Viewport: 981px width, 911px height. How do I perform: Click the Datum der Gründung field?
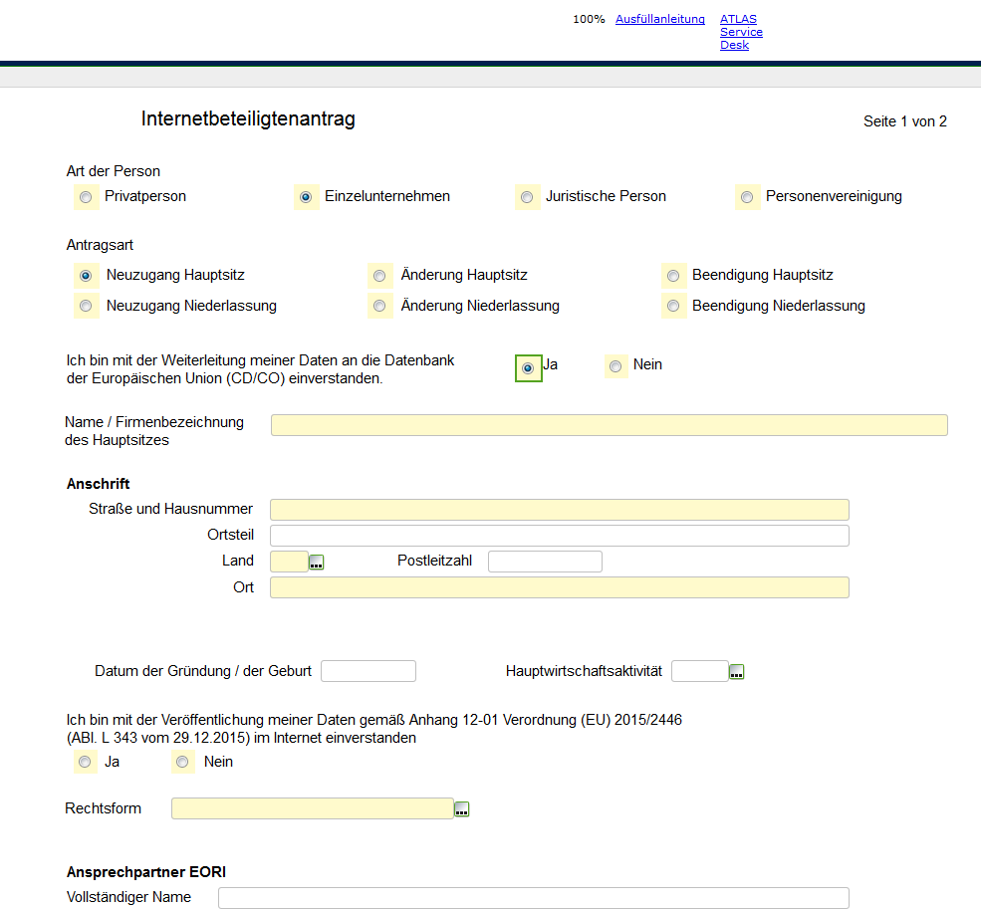368,671
